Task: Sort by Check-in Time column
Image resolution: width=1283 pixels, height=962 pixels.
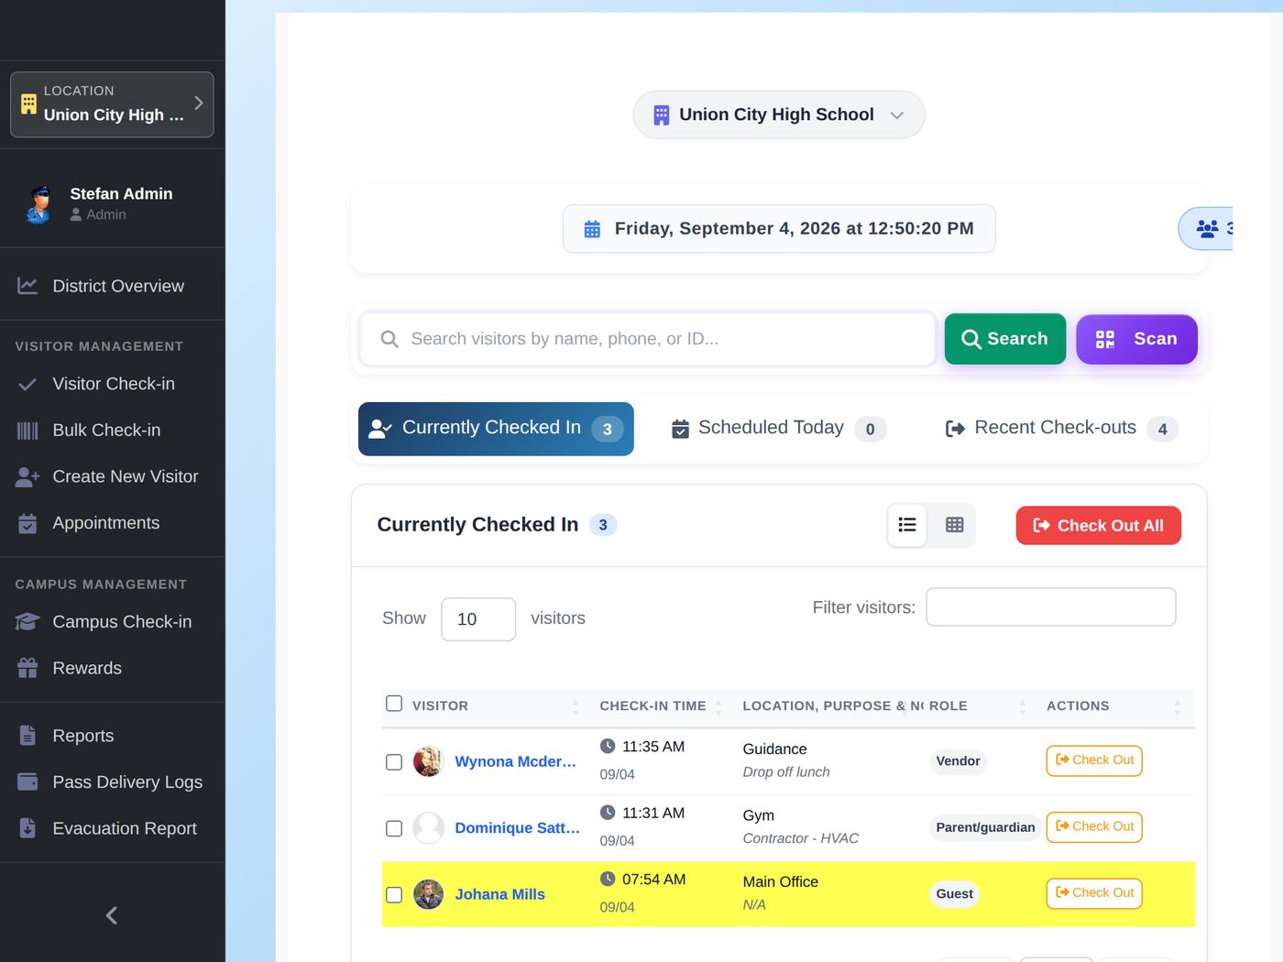Action: tap(660, 705)
